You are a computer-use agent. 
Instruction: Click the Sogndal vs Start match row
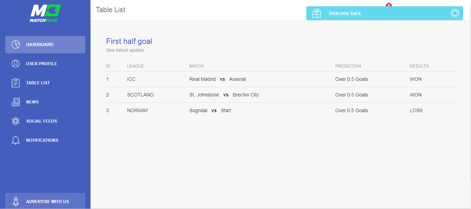click(x=280, y=110)
